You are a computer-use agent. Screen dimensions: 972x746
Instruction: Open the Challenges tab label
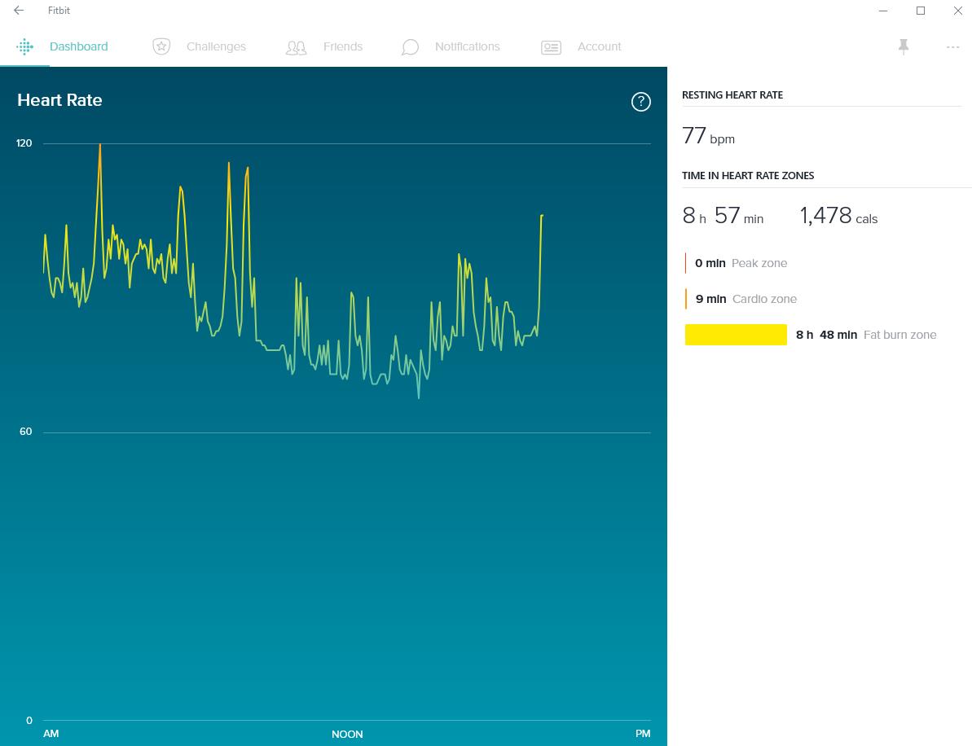pyautogui.click(x=216, y=46)
